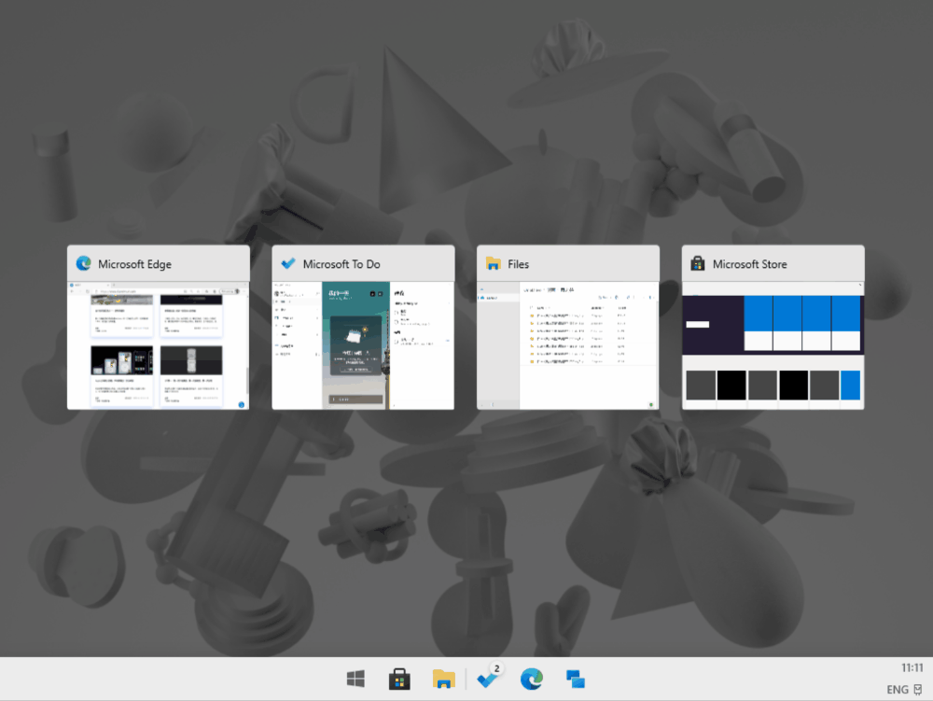Switch to the Files window preview
The height and width of the screenshot is (701, 933).
[567, 344]
